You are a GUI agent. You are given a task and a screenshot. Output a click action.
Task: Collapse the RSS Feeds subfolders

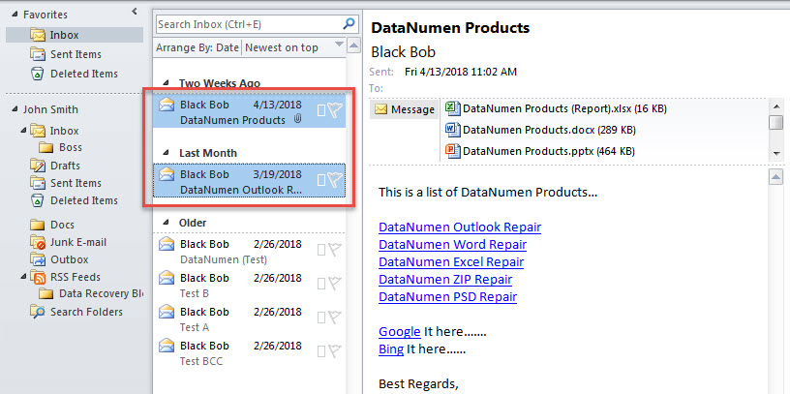pos(23,277)
